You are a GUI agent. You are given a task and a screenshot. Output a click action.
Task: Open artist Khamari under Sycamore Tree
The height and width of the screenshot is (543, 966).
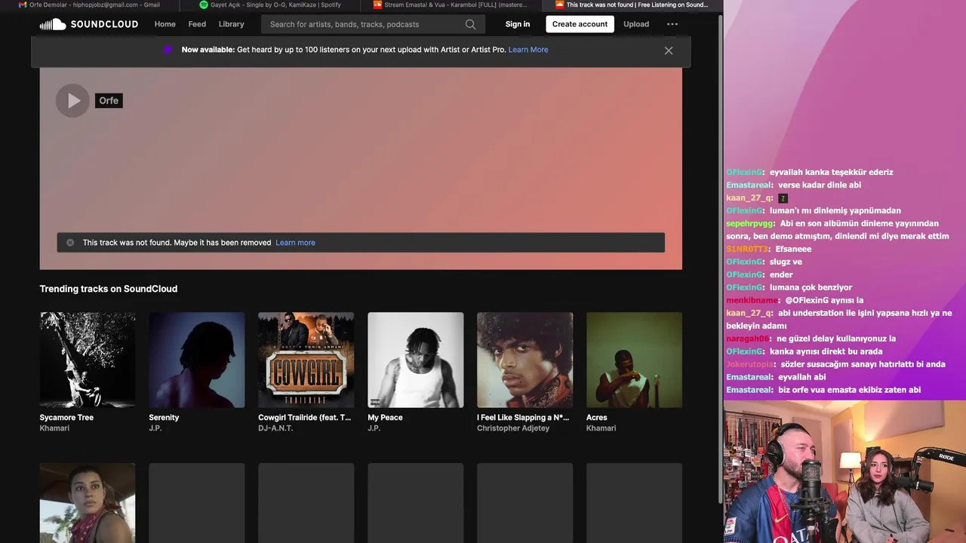pos(54,428)
